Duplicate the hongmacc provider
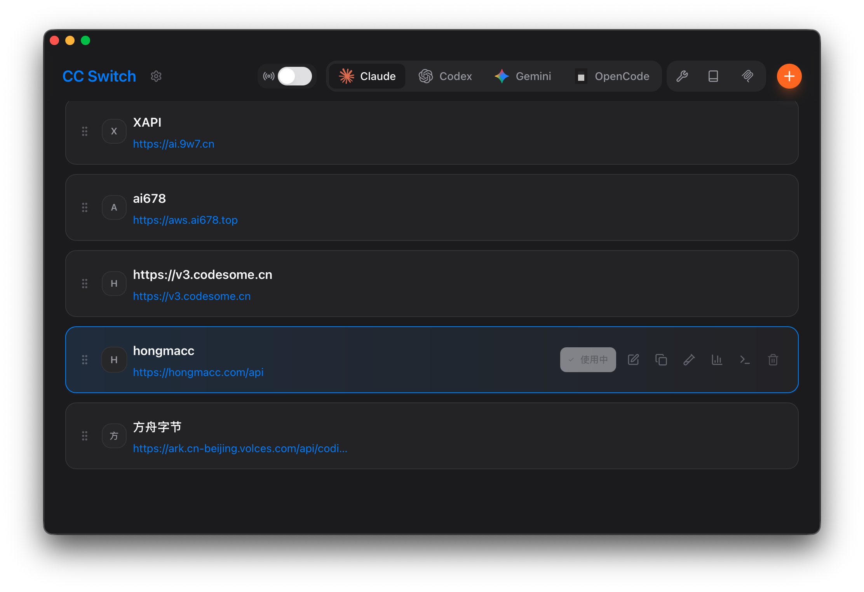This screenshot has width=864, height=592. 661,360
